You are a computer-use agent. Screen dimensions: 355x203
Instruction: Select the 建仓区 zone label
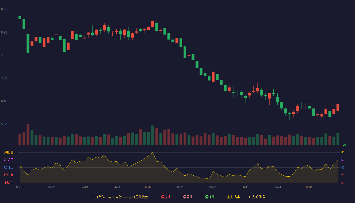tap(9, 175)
